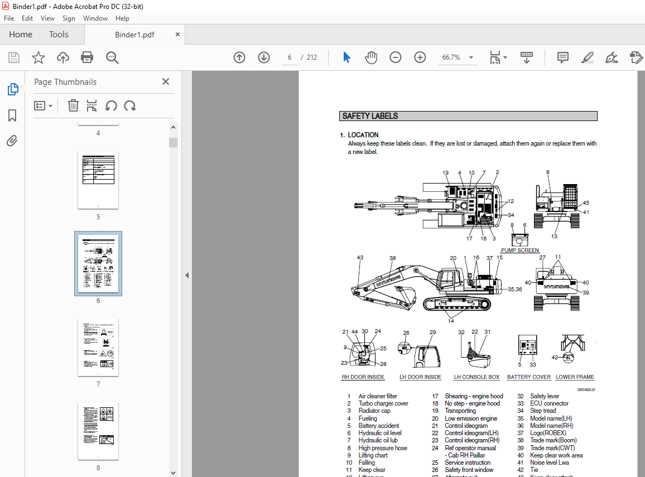The height and width of the screenshot is (477, 645).
Task: Click thumbnails scrollbar up arrow
Action: coord(173,127)
